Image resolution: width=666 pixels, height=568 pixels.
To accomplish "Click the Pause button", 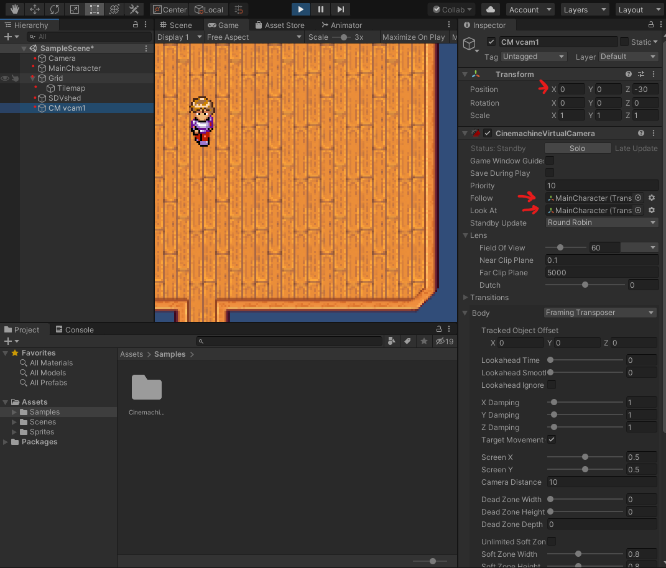I will (321, 9).
